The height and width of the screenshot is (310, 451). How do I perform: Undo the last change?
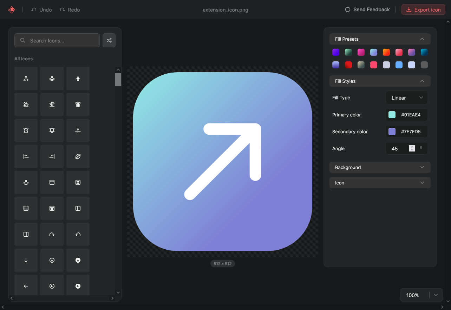(x=41, y=10)
